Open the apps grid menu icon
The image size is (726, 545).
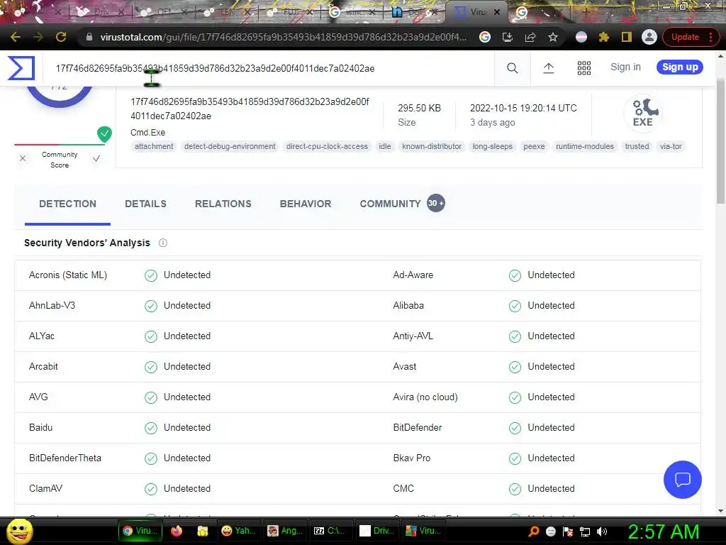(584, 68)
